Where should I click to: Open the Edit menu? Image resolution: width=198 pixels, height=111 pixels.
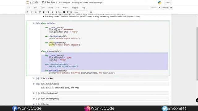coord(36,8)
